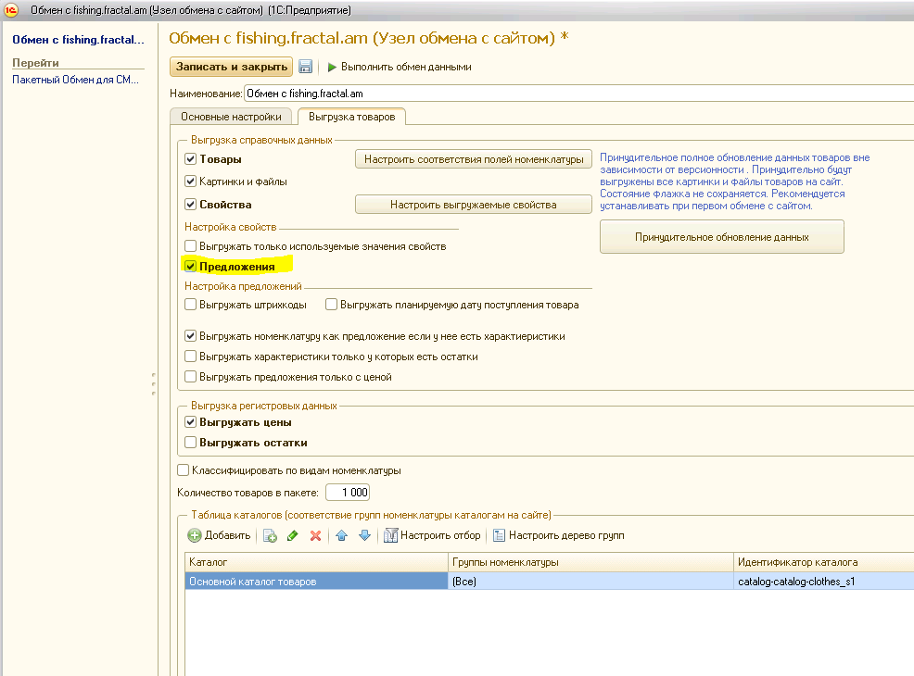Uncheck the Предложения checkbox
914x676 pixels.
point(191,267)
